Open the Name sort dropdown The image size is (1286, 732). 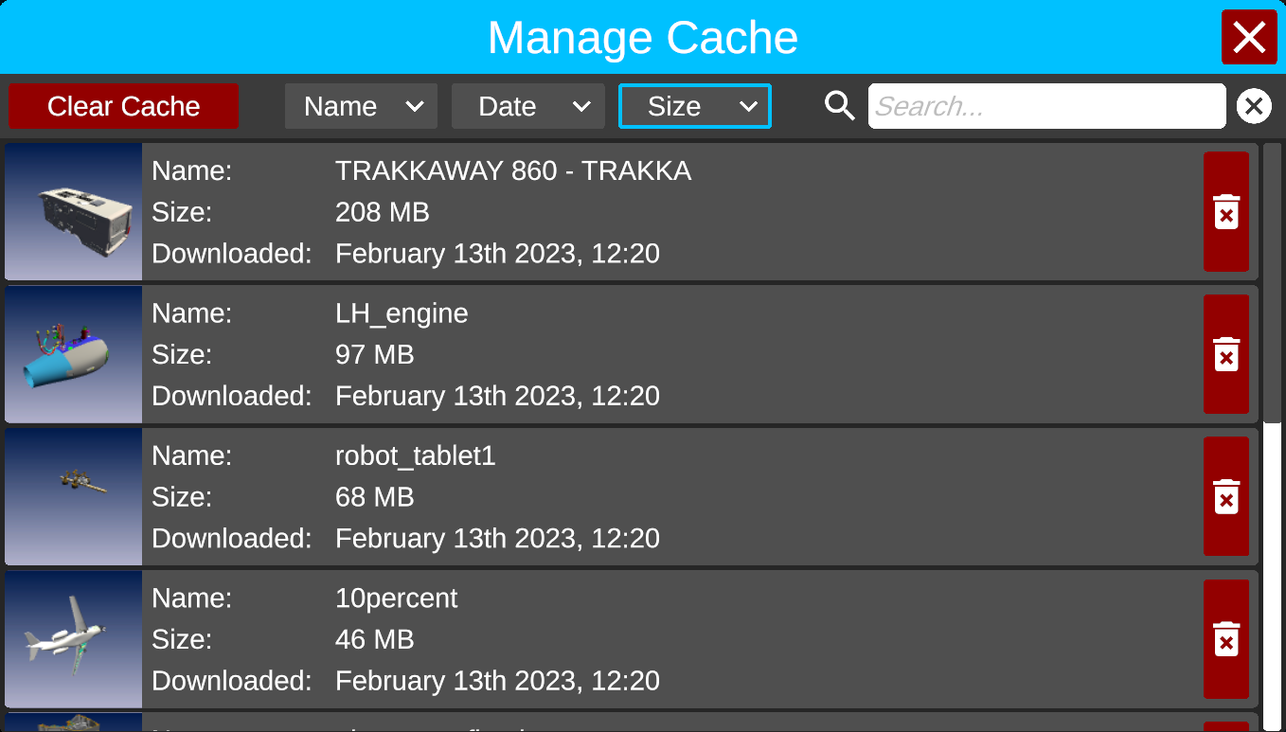[x=361, y=106]
